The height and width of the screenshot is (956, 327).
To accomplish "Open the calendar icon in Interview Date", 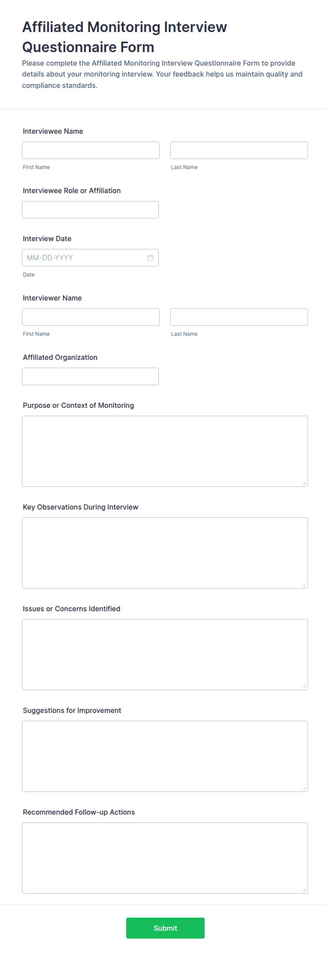I will 150,258.
